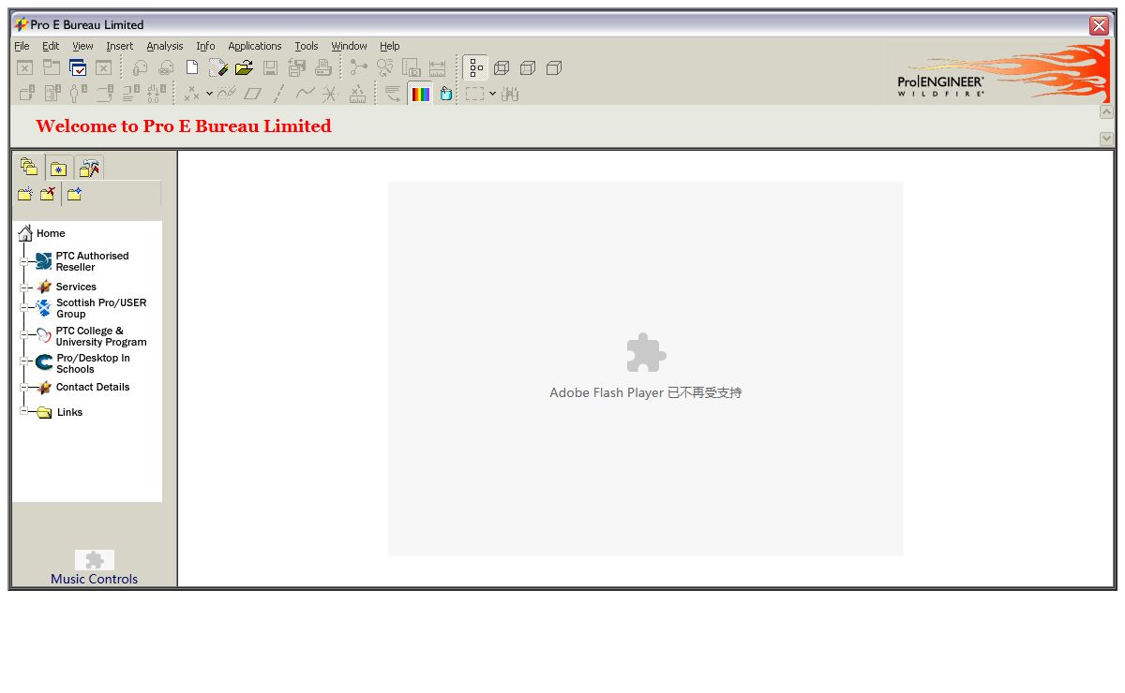
Task: Toggle the model tree icon
Action: (476, 67)
